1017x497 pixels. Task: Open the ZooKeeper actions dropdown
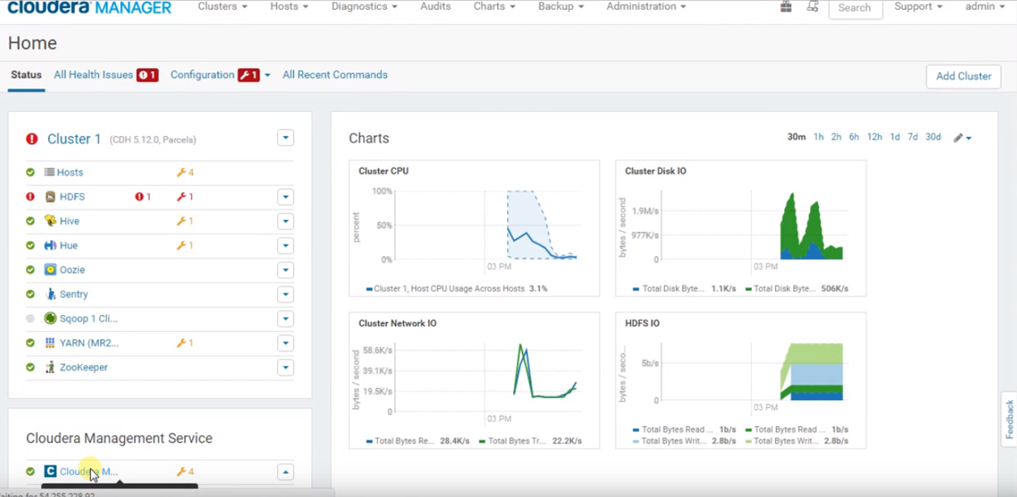(x=285, y=367)
